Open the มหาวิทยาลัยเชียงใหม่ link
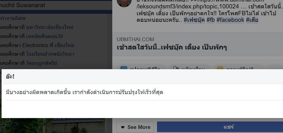The width and height of the screenshot is (283, 133). pyautogui.click(x=49, y=27)
